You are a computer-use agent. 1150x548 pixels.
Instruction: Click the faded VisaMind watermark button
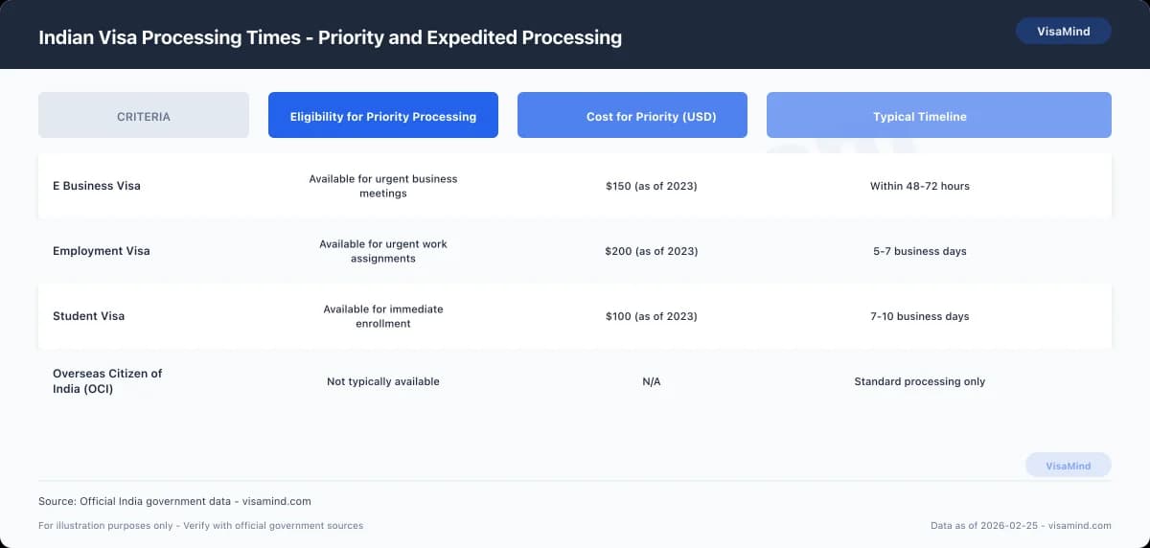[x=1068, y=466]
